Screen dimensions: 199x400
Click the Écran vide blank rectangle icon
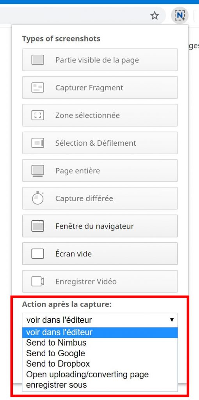[x=38, y=254]
